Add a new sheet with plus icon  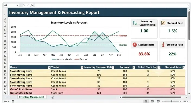coord(53,97)
